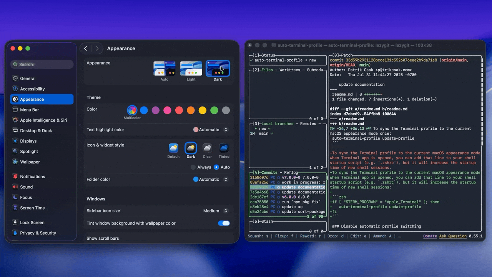Choose Dark icon & widget style
Screen dimensions: 492x277
(x=191, y=148)
